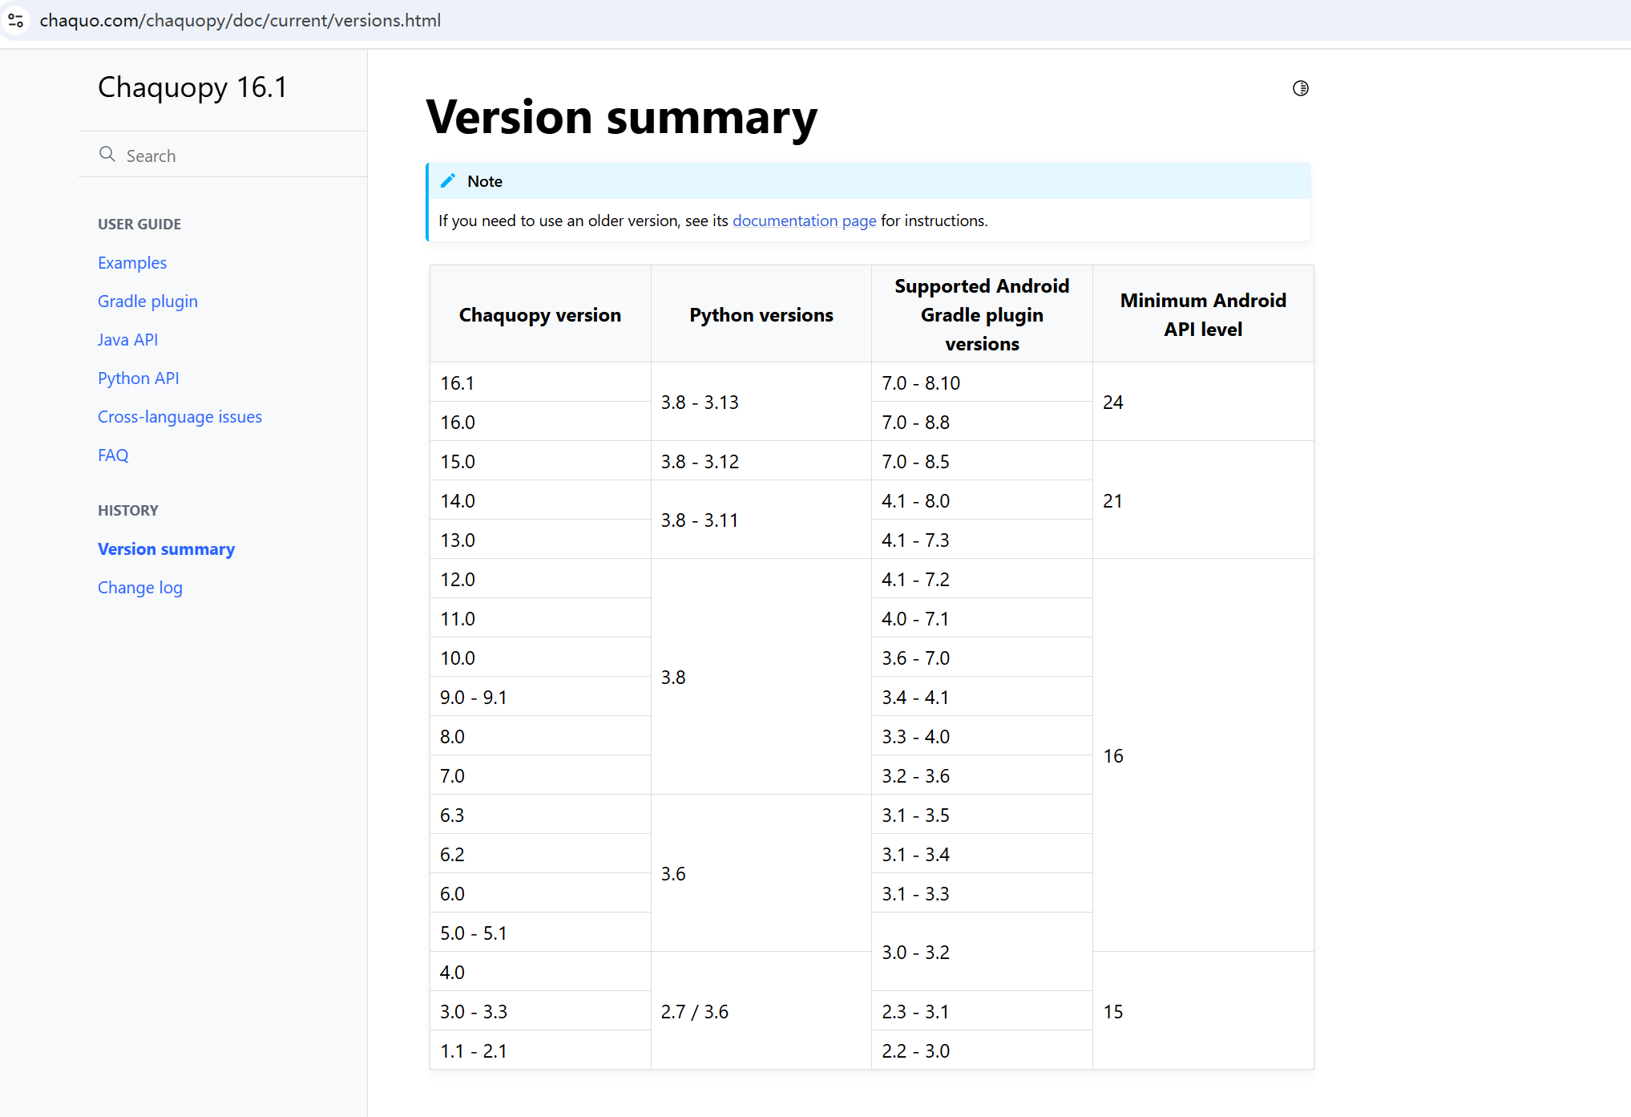1631x1117 pixels.
Task: Open the Change log page
Action: tap(140, 587)
